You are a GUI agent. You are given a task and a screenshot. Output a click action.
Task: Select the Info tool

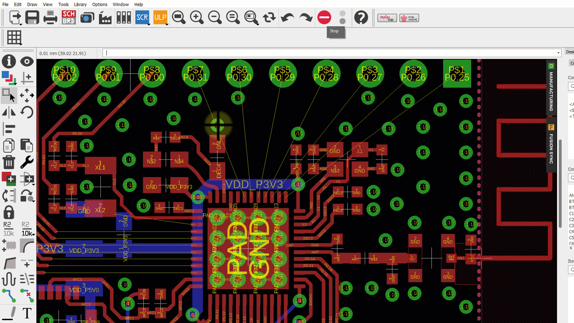tap(9, 61)
